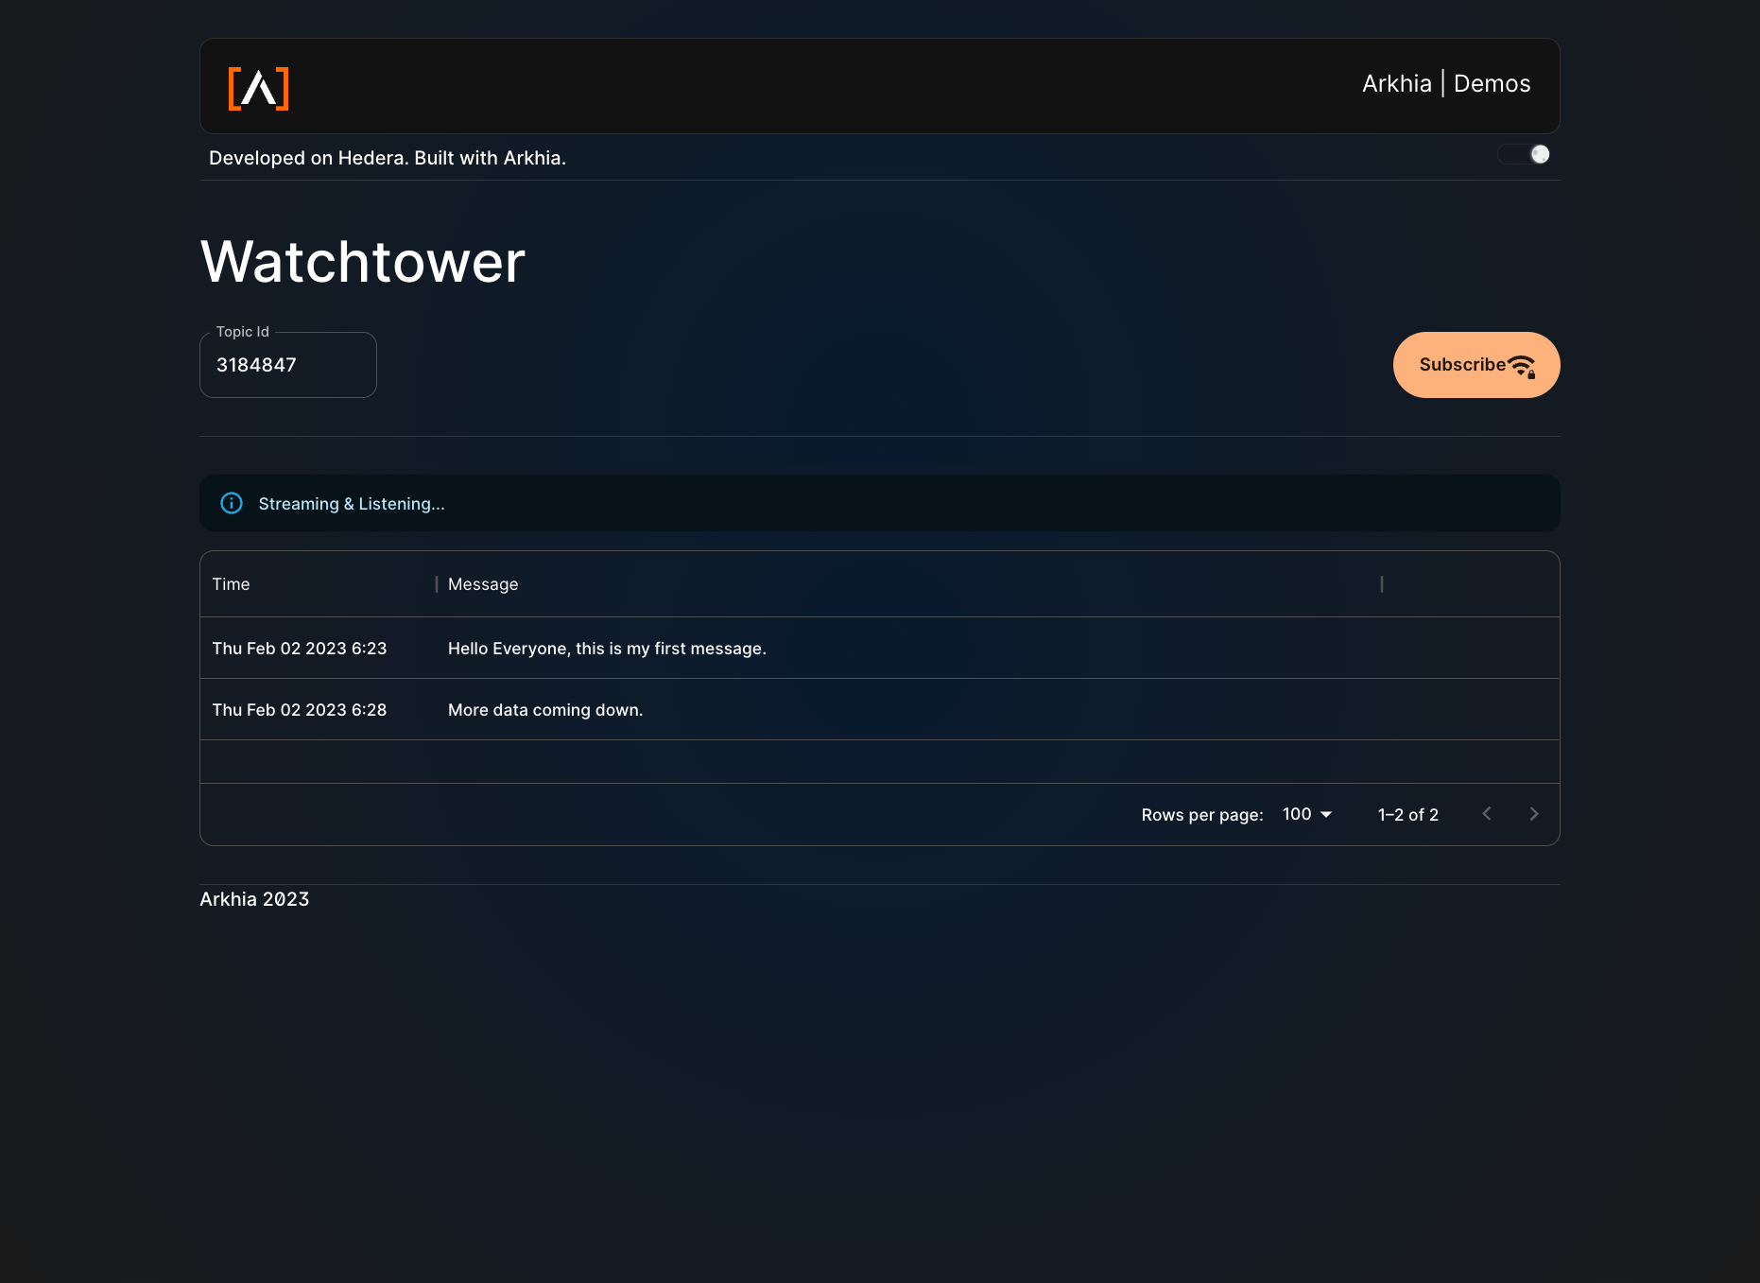Click the 'Streaming & Listening...' status text

pos(352,504)
